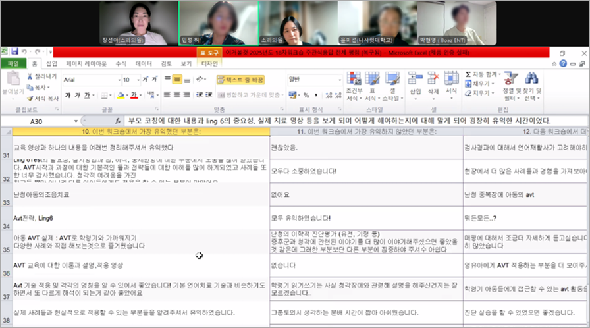Image resolution: width=590 pixels, height=328 pixels.
Task: Toggle middle vertical alignment button
Action: pos(177,80)
